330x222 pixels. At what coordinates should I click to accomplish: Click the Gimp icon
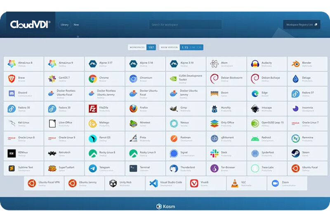tap(174, 109)
